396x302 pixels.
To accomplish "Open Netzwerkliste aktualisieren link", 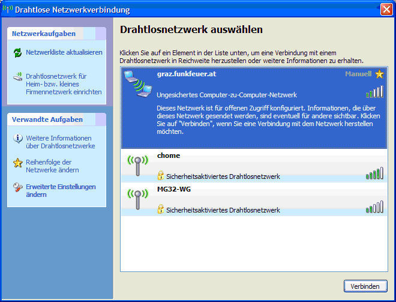I will coord(64,53).
